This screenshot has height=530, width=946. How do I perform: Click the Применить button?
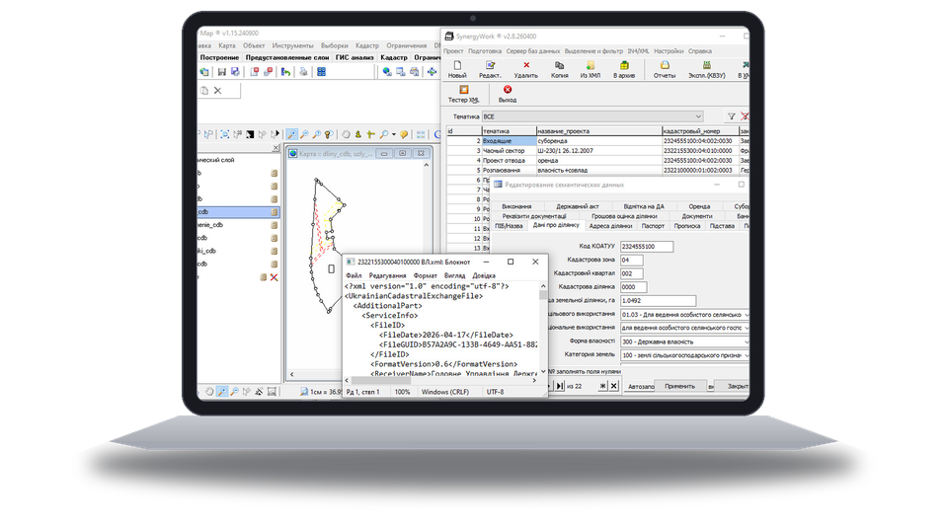pyautogui.click(x=680, y=386)
